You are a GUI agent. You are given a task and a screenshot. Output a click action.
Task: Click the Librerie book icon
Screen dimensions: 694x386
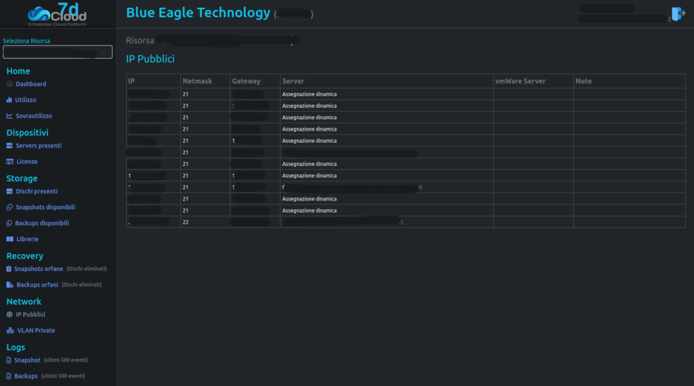click(9, 239)
